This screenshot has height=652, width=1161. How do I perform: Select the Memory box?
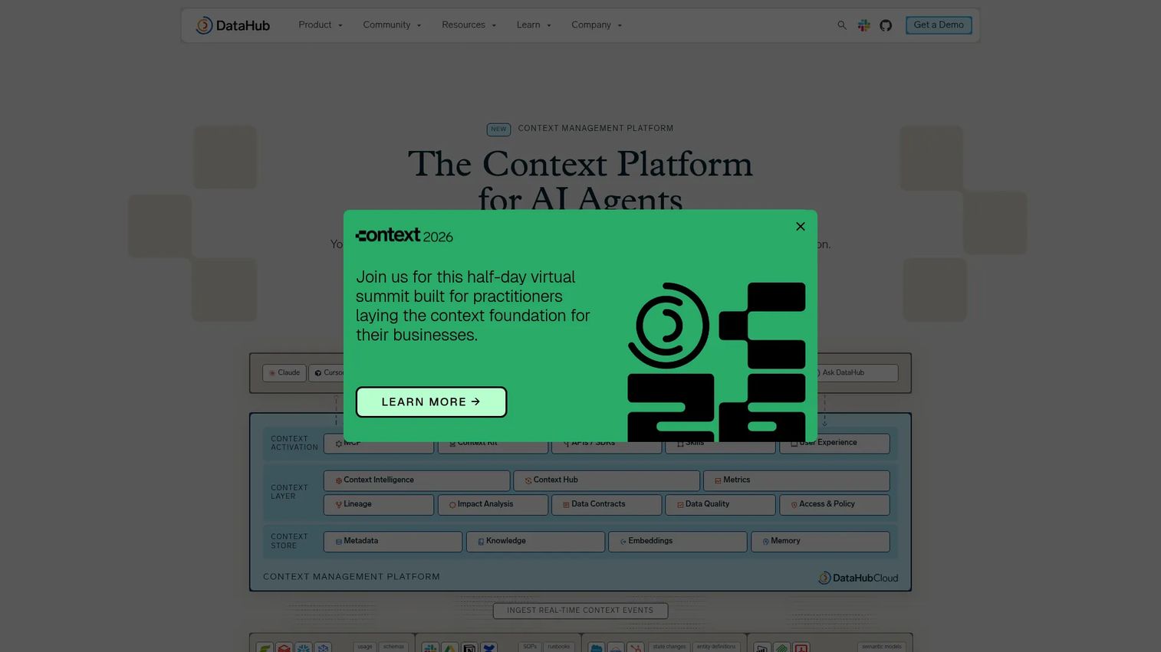pos(821,542)
